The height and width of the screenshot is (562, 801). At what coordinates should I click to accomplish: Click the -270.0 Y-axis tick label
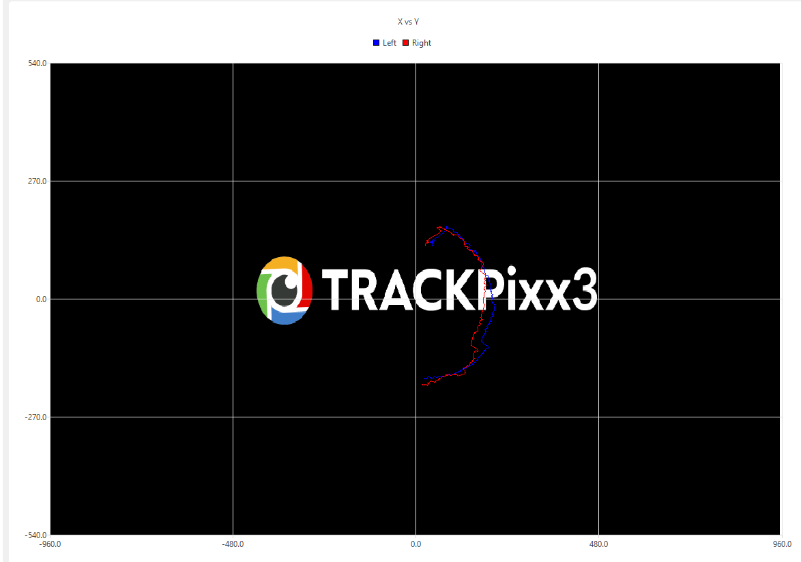pos(36,417)
